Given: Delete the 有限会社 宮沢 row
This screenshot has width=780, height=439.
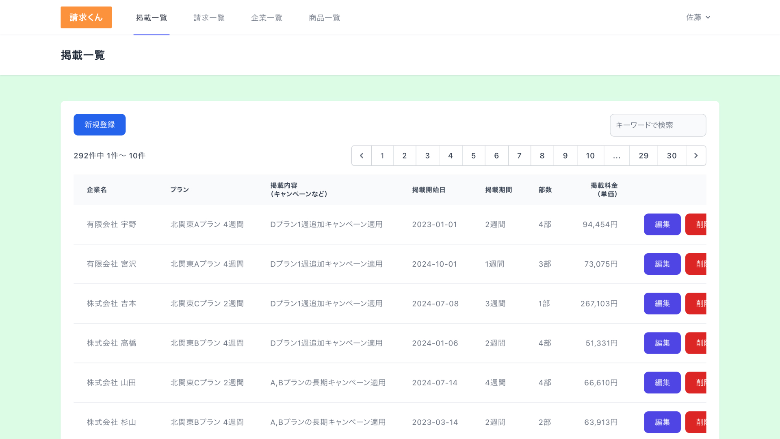Looking at the screenshot, I should click(696, 264).
